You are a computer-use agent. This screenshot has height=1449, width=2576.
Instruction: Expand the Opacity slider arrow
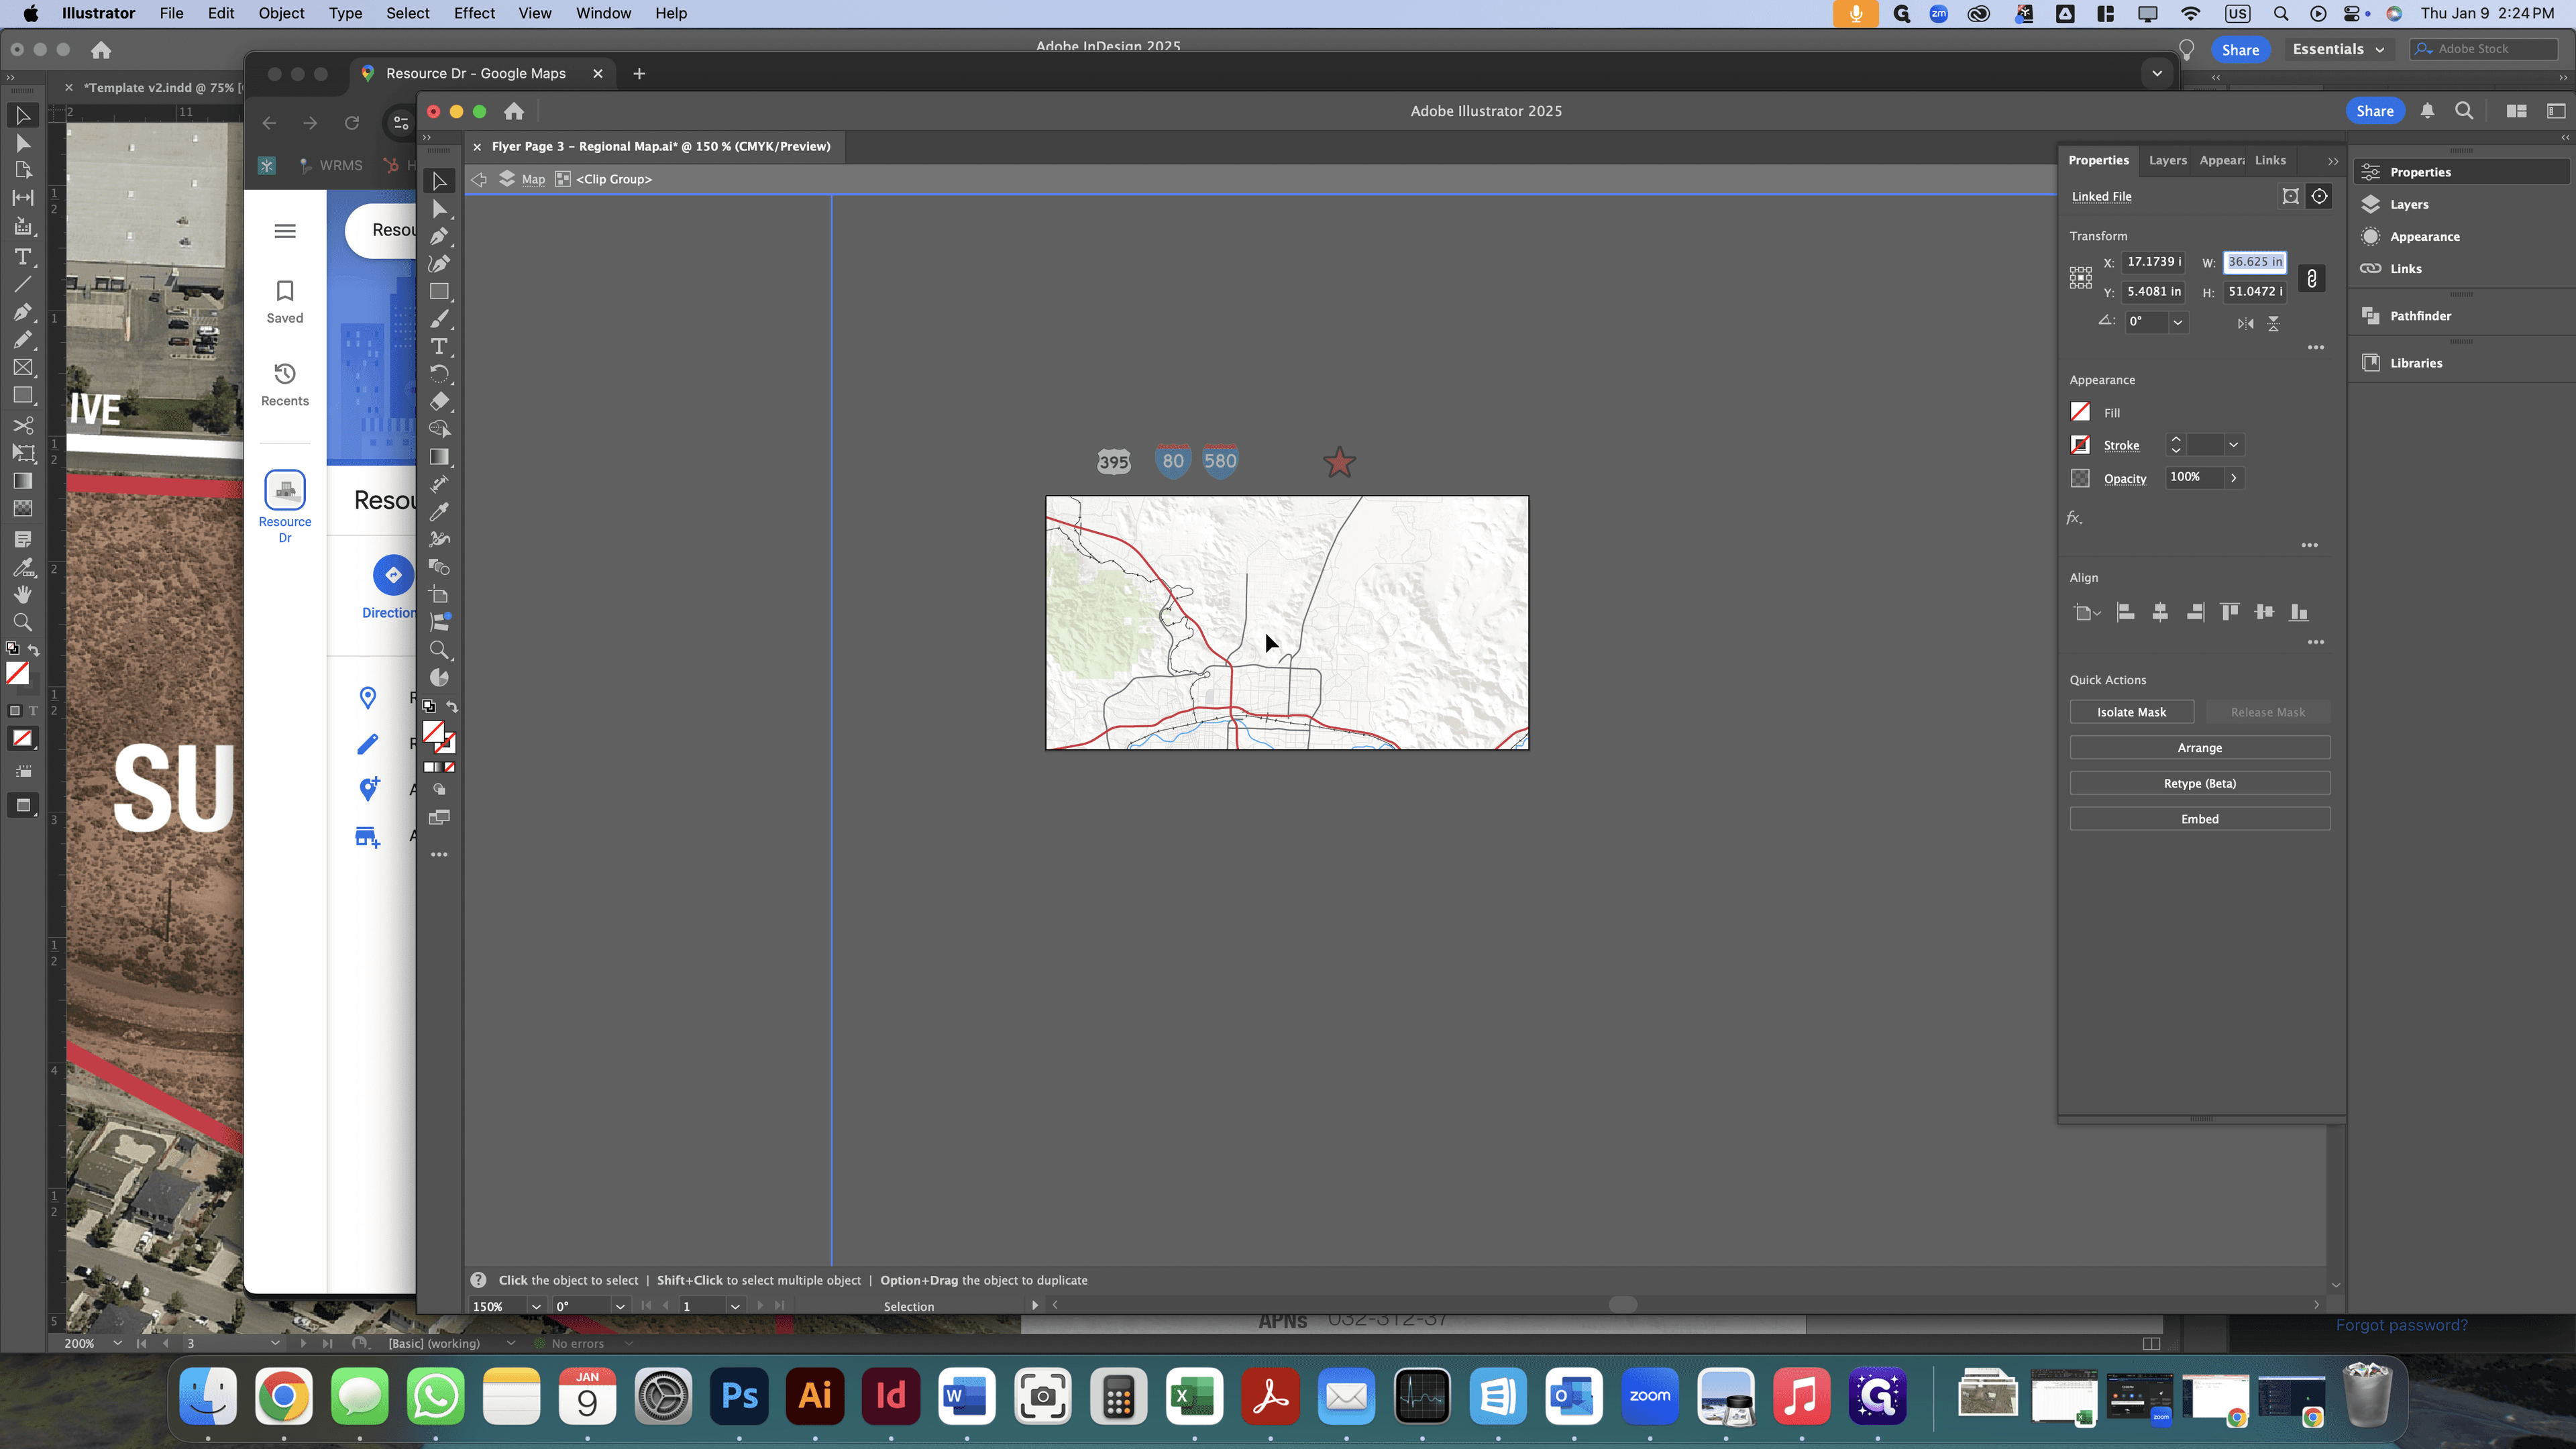2233,478
